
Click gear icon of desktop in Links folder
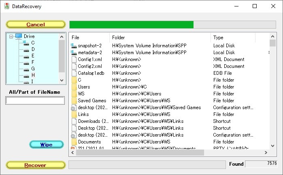(x=74, y=135)
